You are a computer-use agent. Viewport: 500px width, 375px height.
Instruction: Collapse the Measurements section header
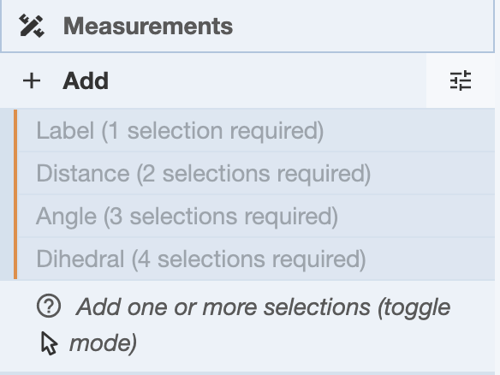[247, 27]
